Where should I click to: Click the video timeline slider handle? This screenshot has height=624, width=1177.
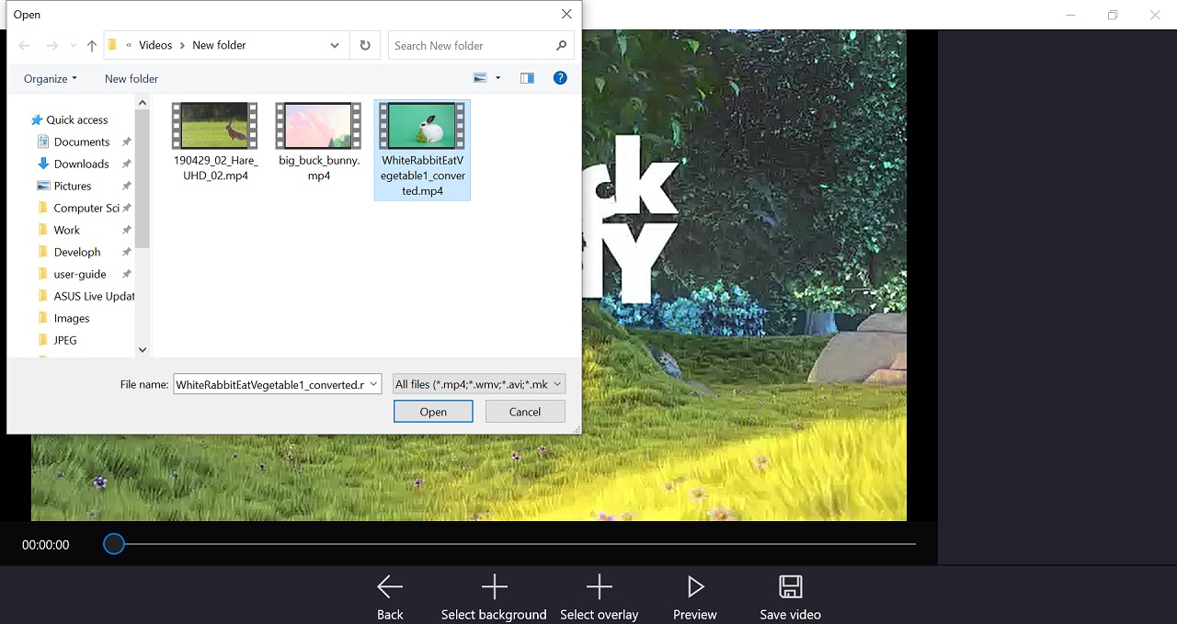pyautogui.click(x=114, y=544)
